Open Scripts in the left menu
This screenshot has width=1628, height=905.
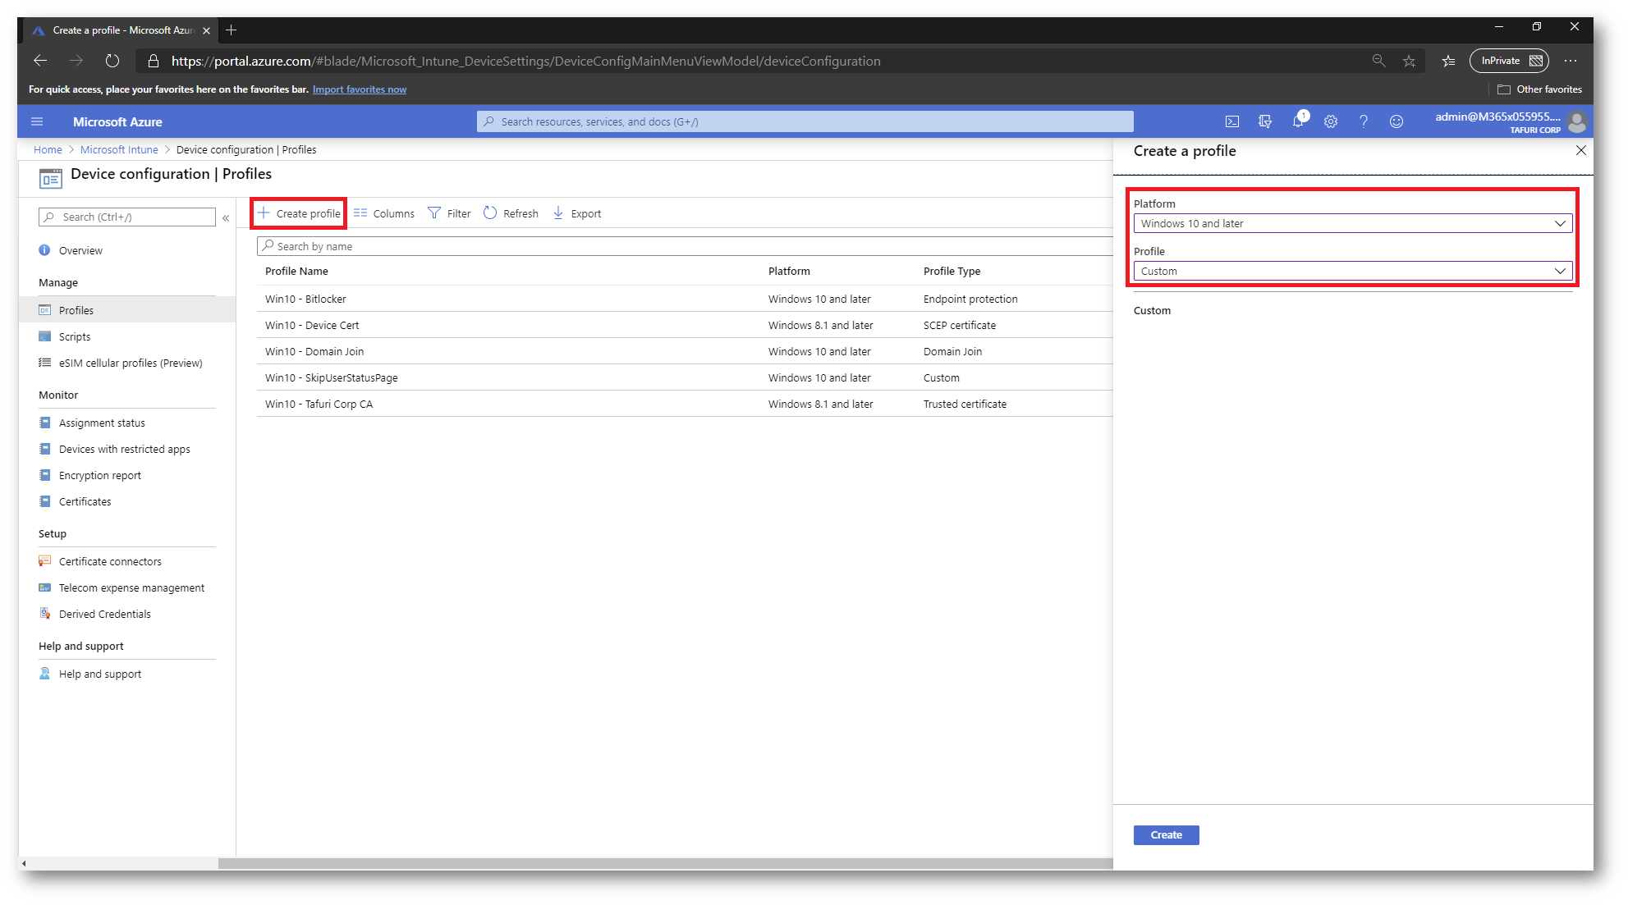[74, 336]
